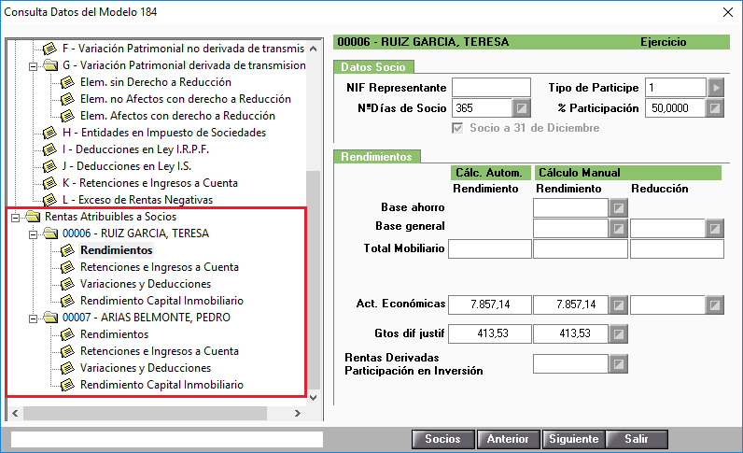
Task: Click the edit icon next to % Participación
Action: tap(715, 108)
